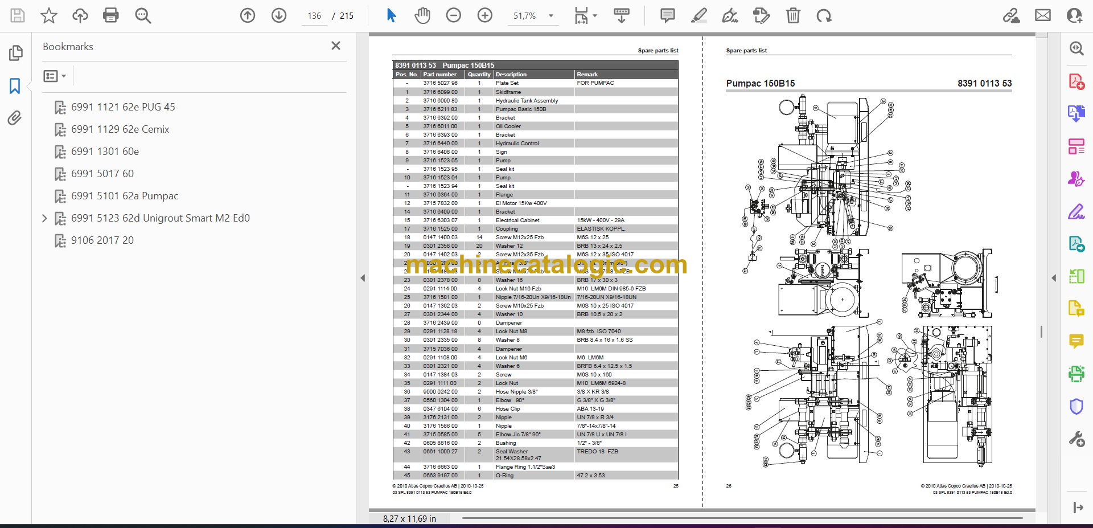
Task: Enable scrolling mode in the toolbar
Action: tap(621, 15)
